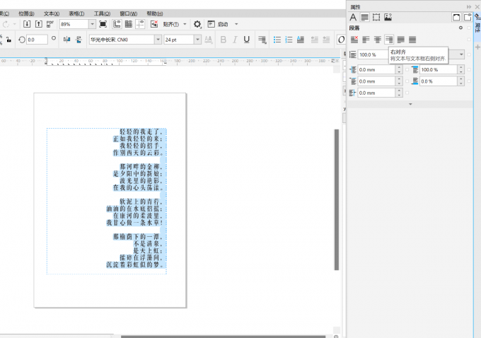The image size is (481, 338).
Task: Open the 24 pt font size dropdown
Action: pyautogui.click(x=198, y=40)
